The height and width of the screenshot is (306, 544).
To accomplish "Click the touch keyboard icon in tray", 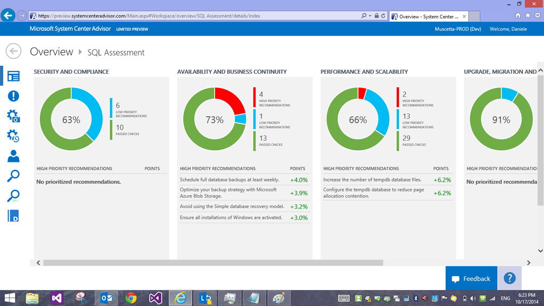I will point(344,299).
